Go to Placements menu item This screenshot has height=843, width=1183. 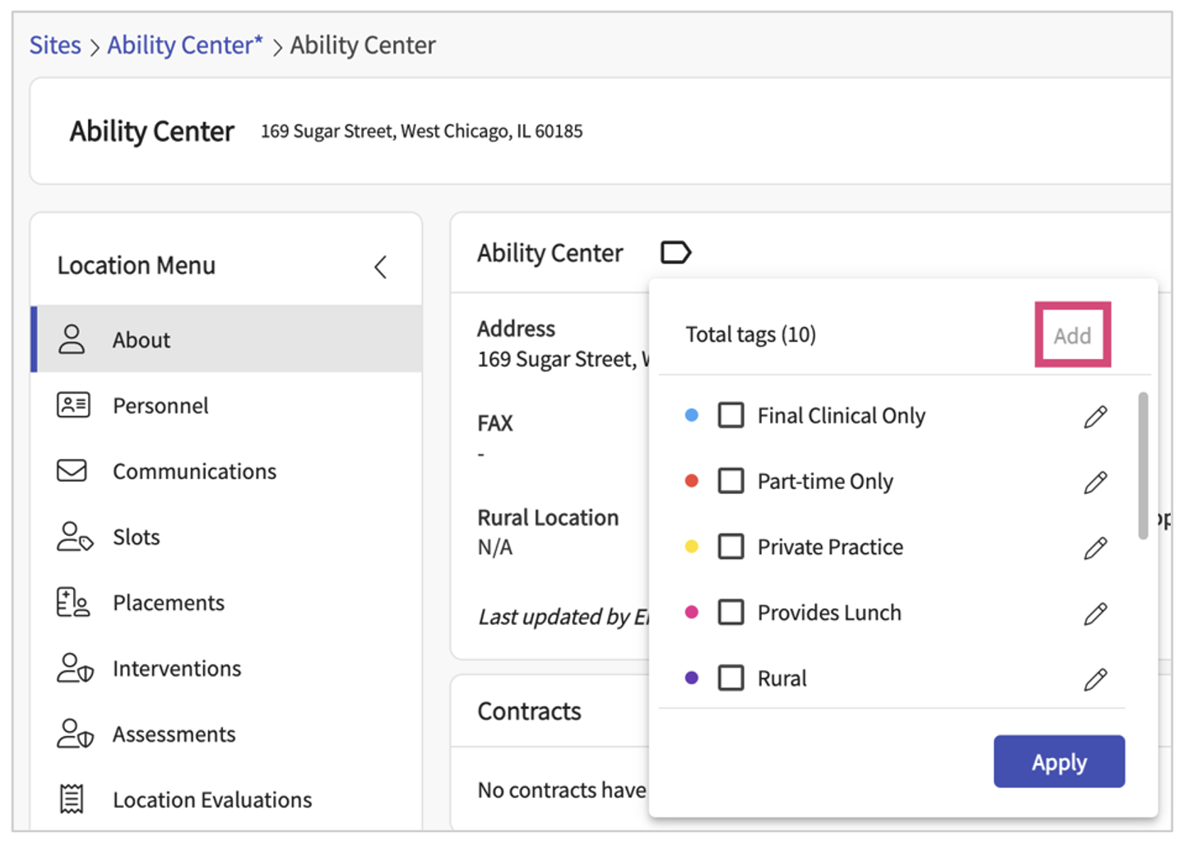[168, 603]
